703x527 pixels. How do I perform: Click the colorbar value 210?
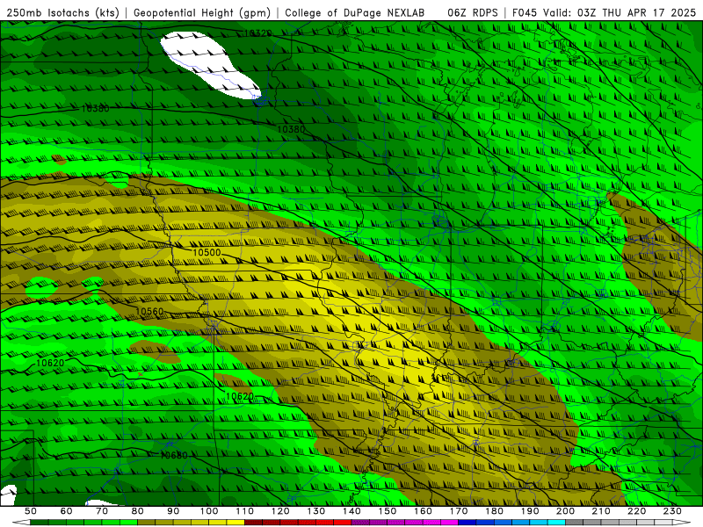click(x=601, y=511)
